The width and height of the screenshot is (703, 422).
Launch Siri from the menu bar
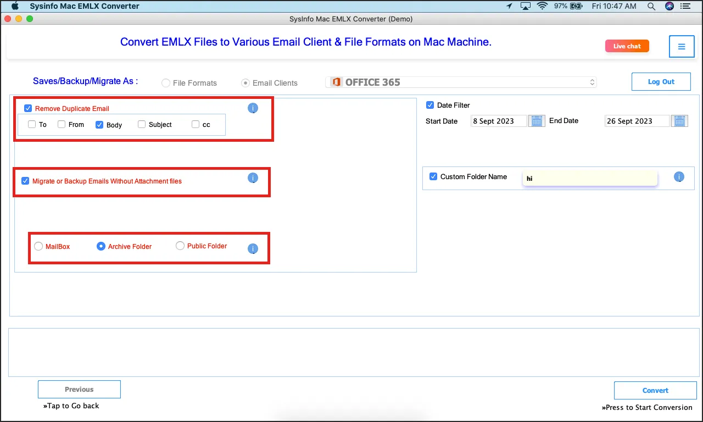(669, 6)
